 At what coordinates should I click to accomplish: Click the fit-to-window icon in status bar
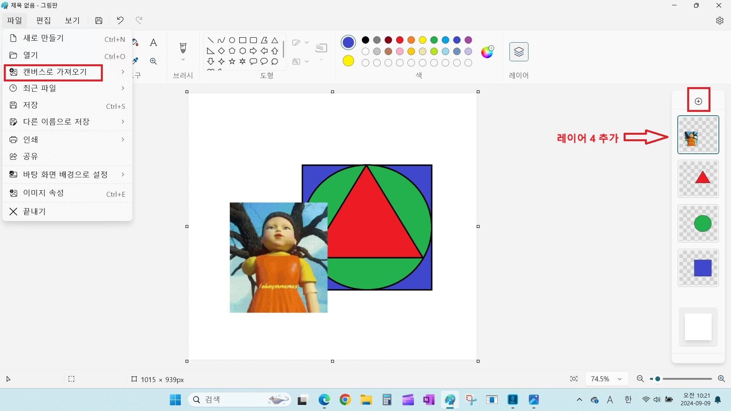point(574,379)
